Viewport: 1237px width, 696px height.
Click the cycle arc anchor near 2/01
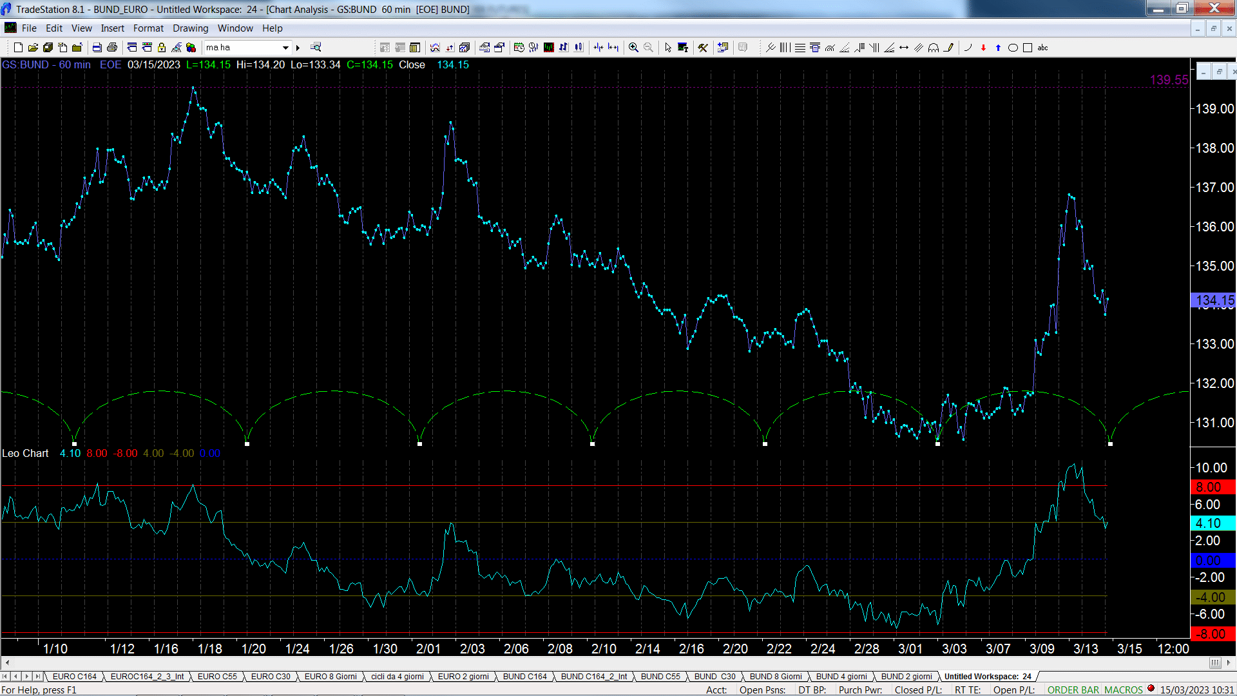(420, 444)
